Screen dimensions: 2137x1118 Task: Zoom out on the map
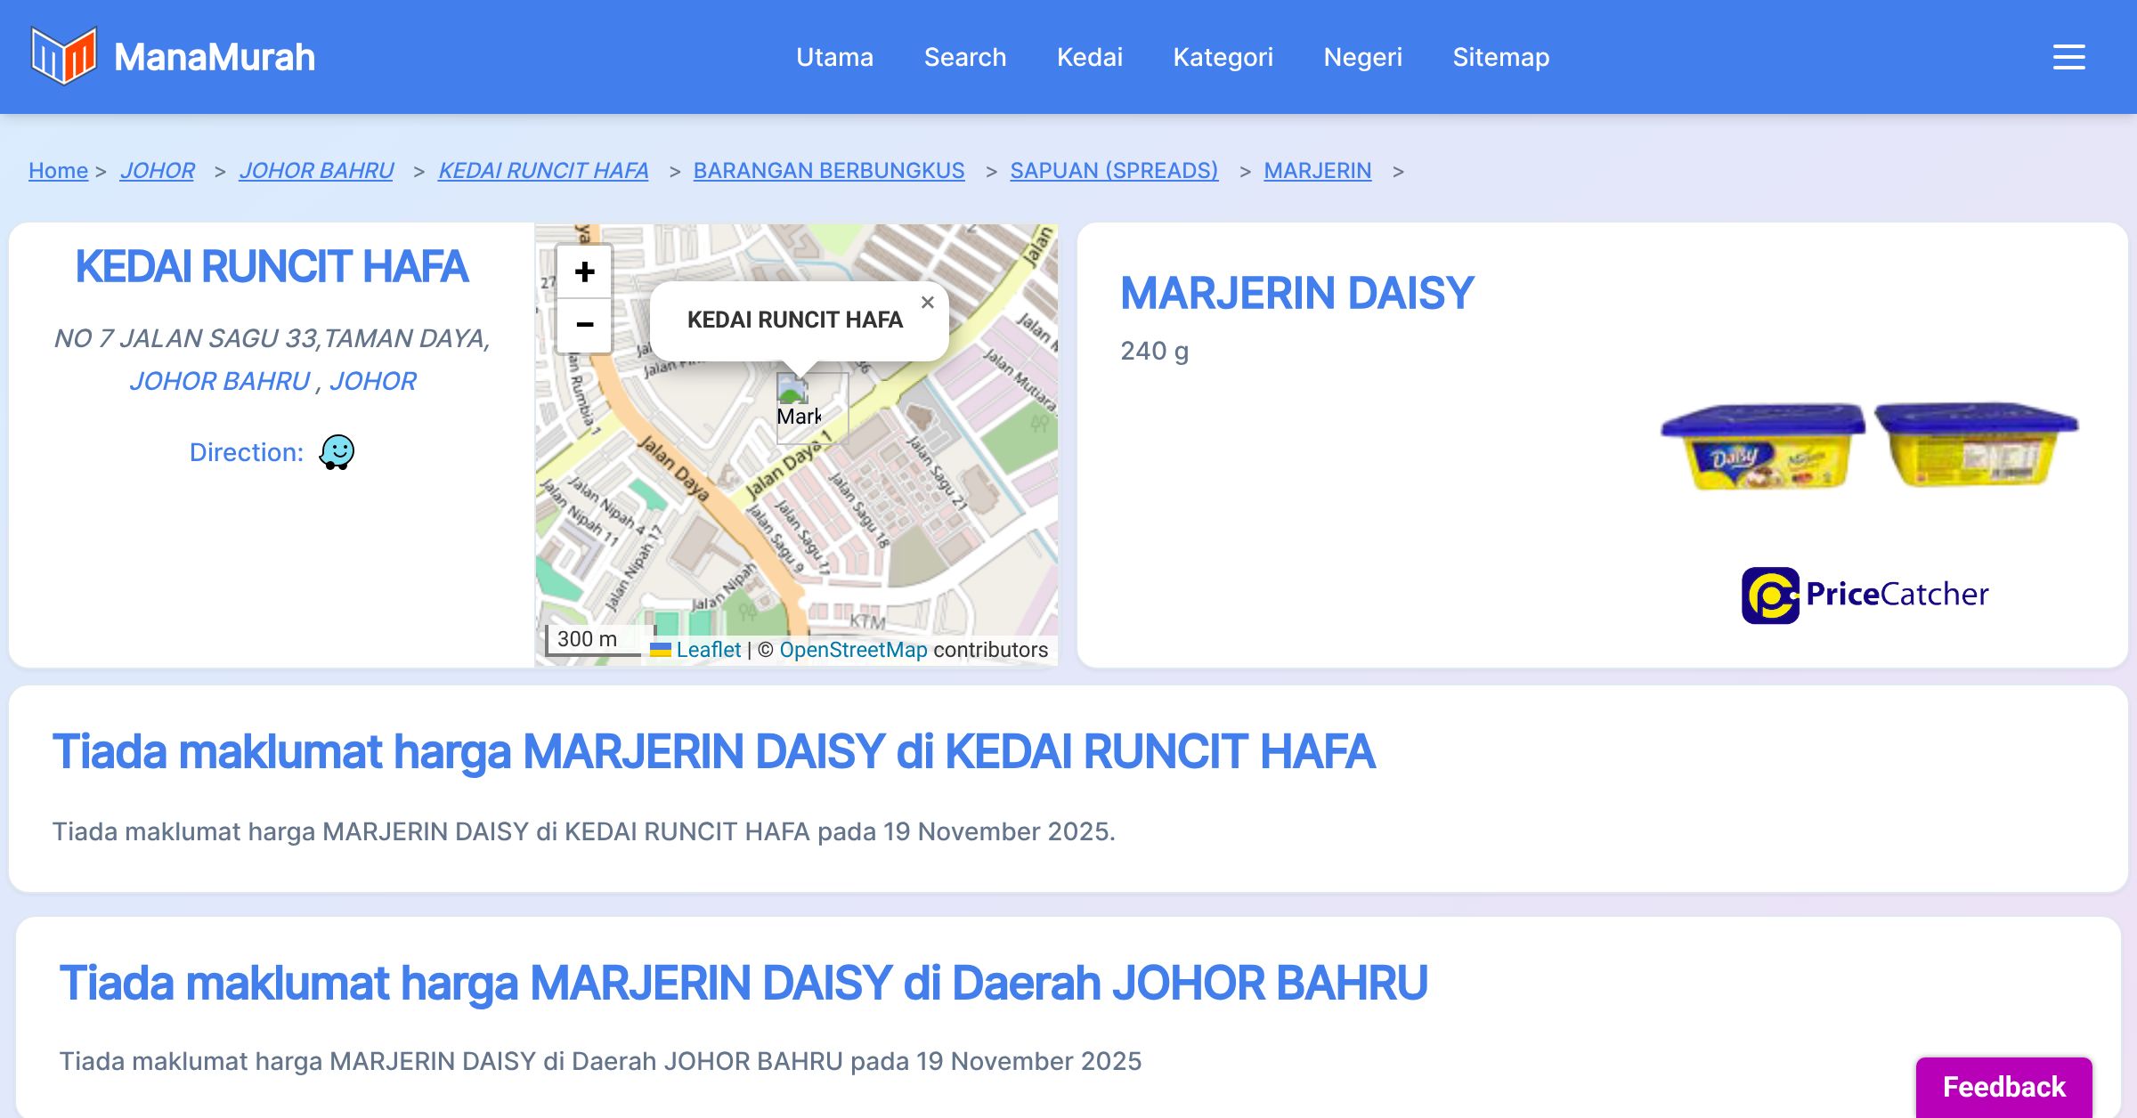584,325
